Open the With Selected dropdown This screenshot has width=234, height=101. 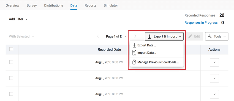(x=21, y=37)
